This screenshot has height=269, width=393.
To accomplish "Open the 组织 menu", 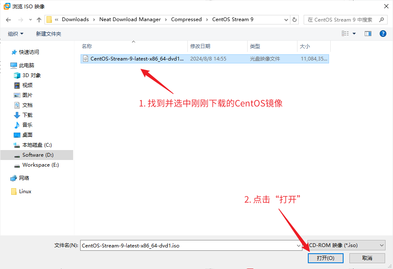I will (16, 34).
